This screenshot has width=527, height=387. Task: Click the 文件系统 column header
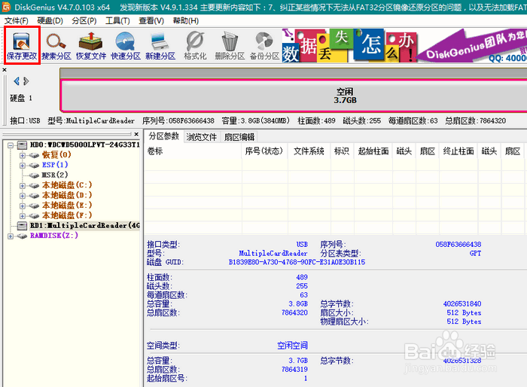[309, 151]
